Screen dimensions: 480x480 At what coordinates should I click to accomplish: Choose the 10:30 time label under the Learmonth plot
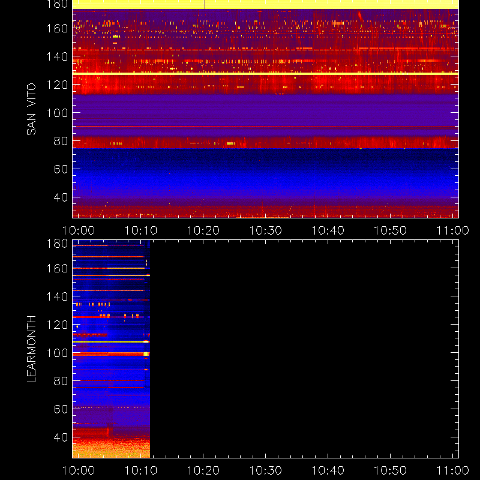click(x=265, y=470)
